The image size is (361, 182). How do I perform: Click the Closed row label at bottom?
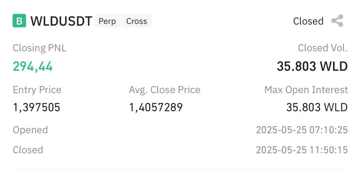coord(28,150)
